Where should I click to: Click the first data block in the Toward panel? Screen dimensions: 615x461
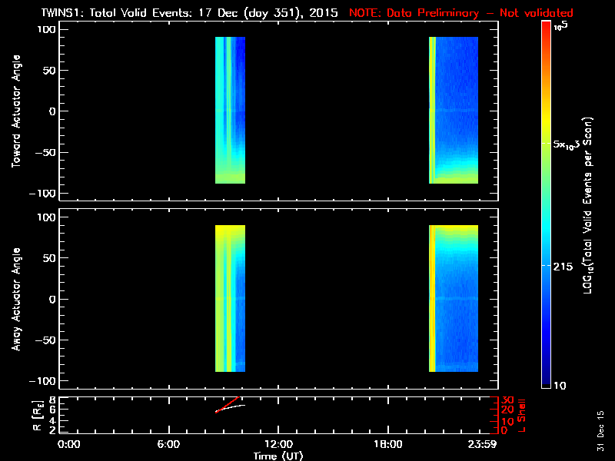click(230, 110)
